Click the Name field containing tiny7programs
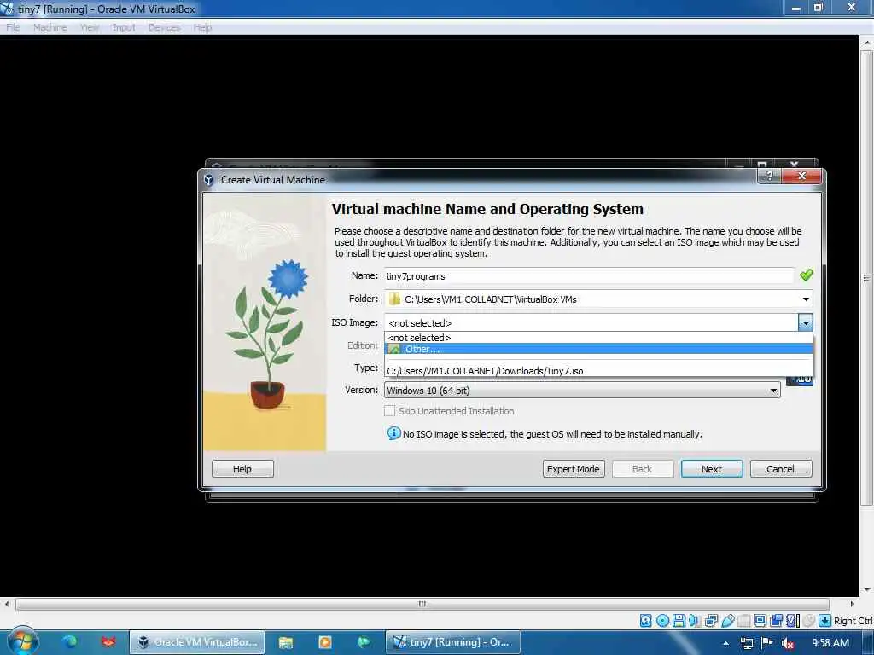 [589, 275]
